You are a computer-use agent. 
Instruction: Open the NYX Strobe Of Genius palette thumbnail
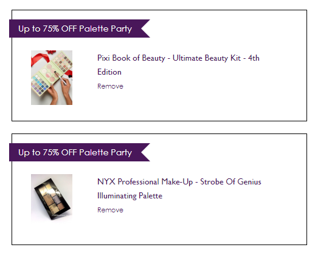point(52,197)
